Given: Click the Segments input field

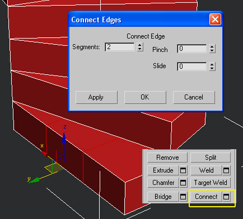Looking at the screenshot, I should tap(120, 47).
